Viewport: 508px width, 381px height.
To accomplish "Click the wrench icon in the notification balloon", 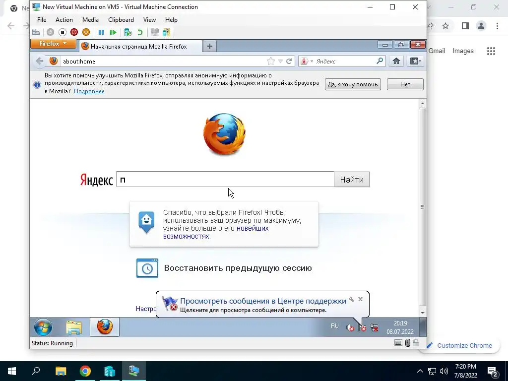I will (x=351, y=299).
